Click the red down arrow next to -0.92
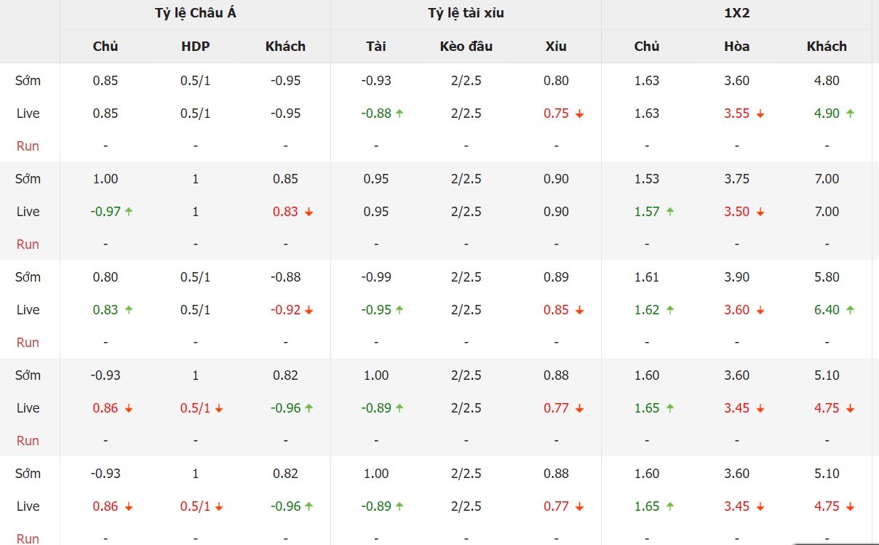The image size is (879, 545). click(309, 310)
